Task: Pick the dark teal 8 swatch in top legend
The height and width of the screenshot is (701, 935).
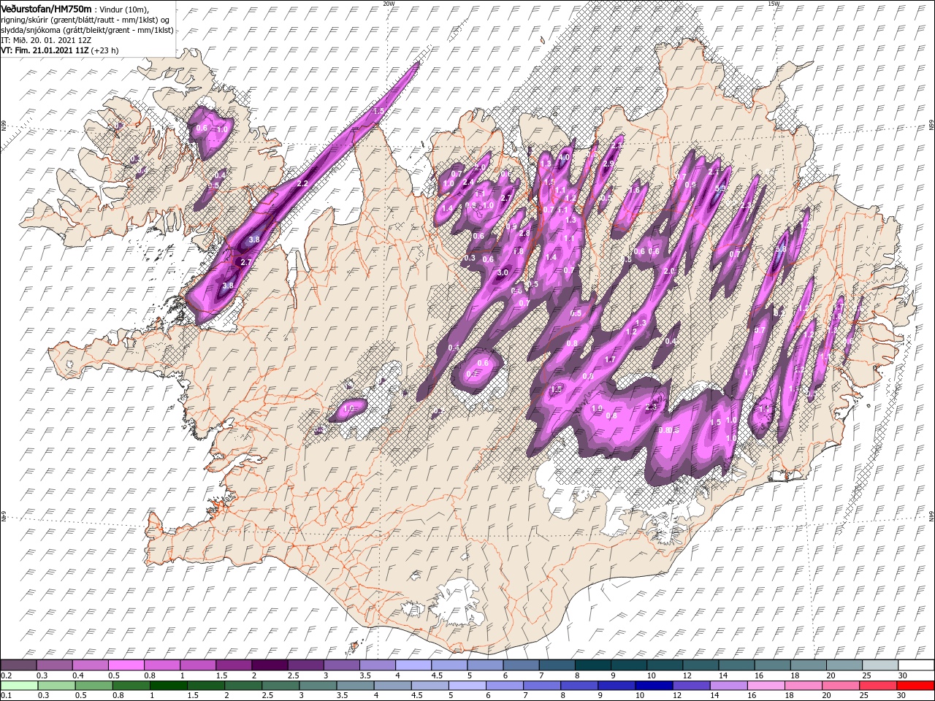Action: click(593, 665)
